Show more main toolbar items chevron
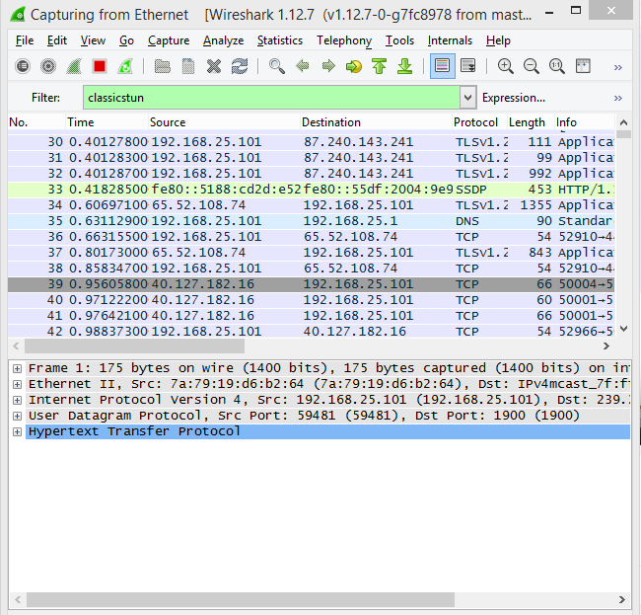This screenshot has height=615, width=641. [618, 67]
